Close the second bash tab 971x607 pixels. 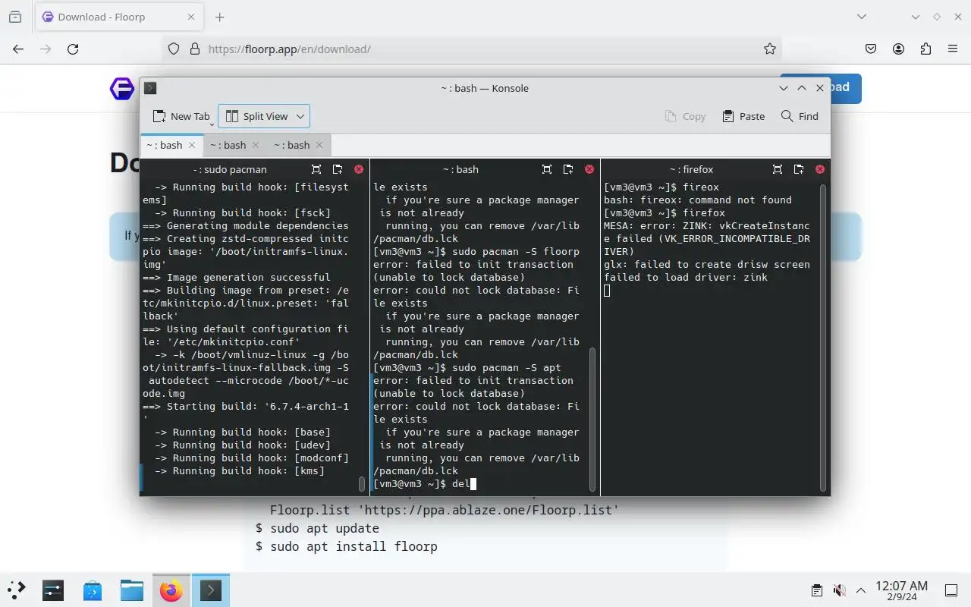(256, 145)
